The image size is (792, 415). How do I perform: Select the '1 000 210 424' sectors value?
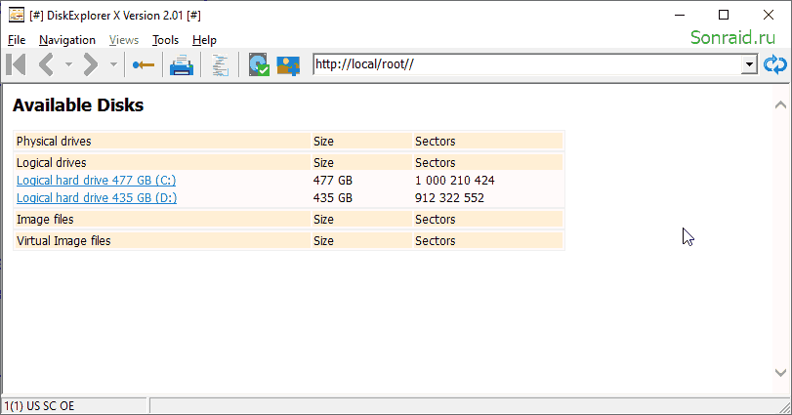[454, 181]
